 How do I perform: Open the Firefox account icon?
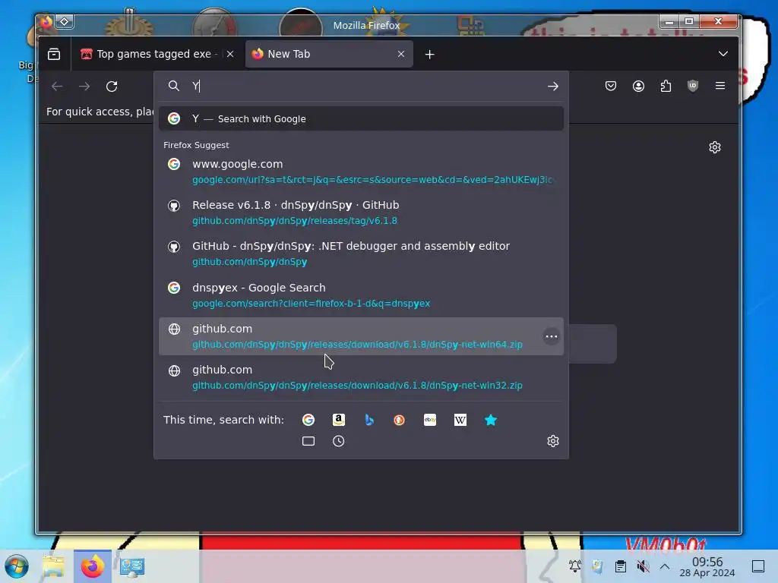[638, 87]
